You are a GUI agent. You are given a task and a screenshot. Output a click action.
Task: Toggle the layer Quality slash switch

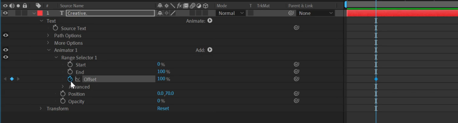click(173, 13)
